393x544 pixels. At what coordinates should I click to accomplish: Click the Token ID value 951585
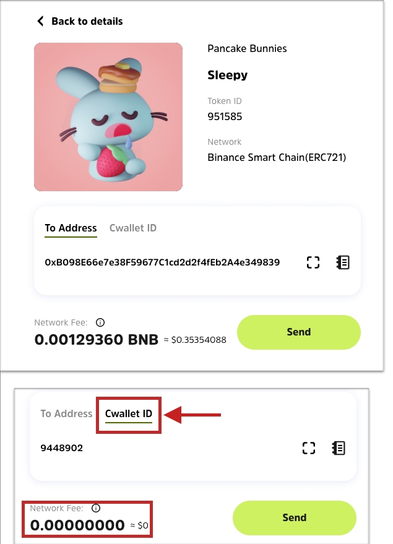pyautogui.click(x=225, y=116)
